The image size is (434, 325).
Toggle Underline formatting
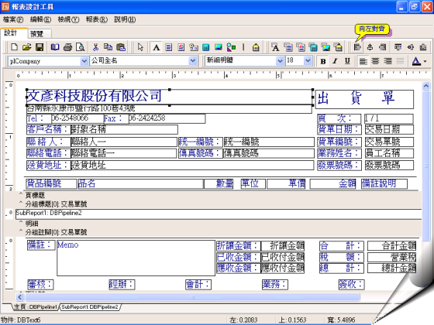[347, 61]
